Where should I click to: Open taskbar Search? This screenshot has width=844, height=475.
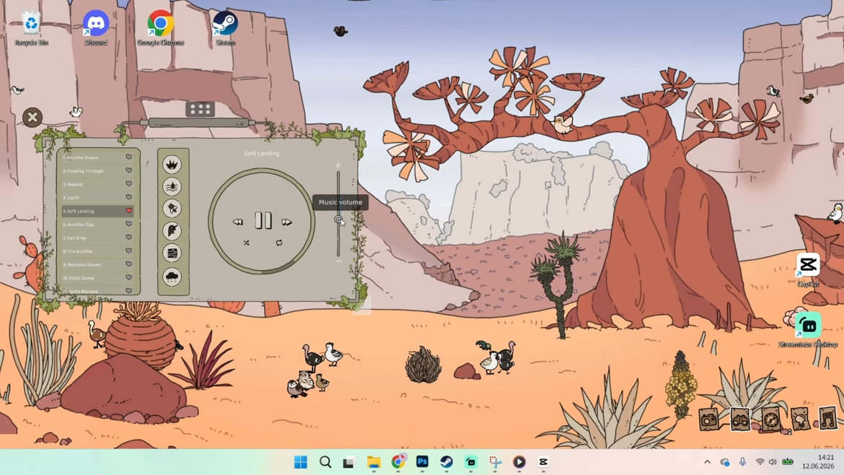tap(325, 462)
